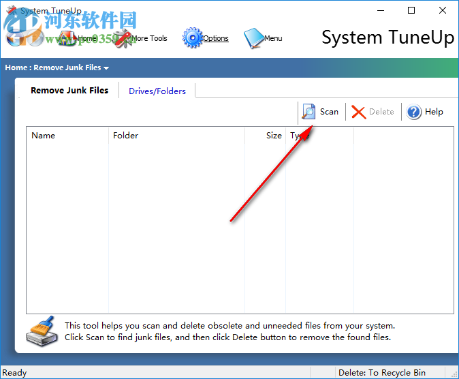Click the broom and drive icon
The height and width of the screenshot is (379, 459).
42,331
